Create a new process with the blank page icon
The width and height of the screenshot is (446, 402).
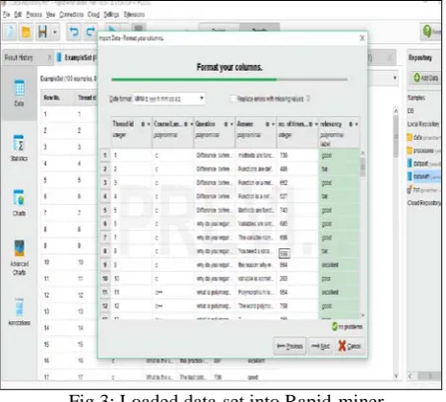point(10,32)
